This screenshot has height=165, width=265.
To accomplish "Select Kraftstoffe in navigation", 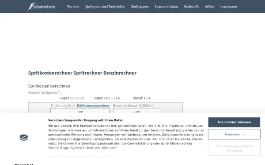I will [x=192, y=7].
